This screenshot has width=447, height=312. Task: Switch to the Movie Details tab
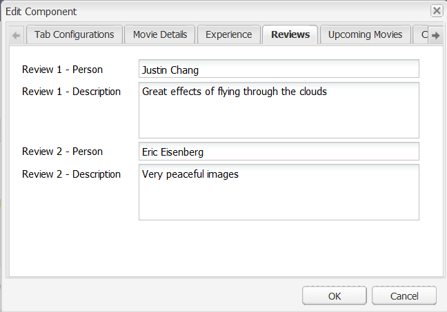coord(160,34)
